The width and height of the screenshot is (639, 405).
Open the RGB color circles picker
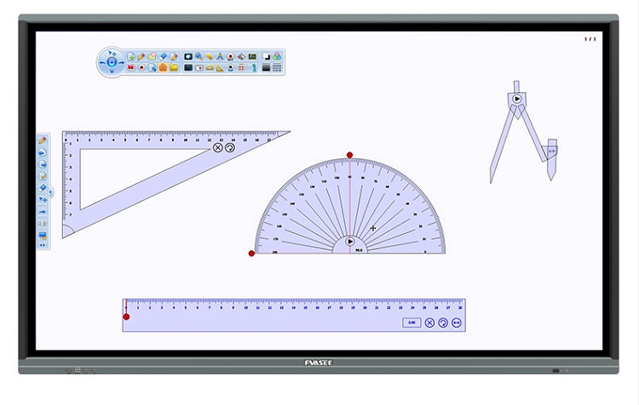point(276,56)
